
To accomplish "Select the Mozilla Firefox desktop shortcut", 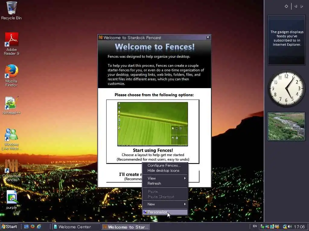I will point(11,75).
